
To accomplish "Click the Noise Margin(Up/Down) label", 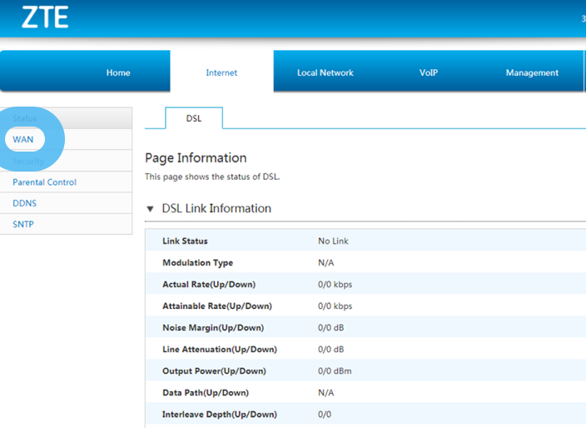I will tap(212, 328).
